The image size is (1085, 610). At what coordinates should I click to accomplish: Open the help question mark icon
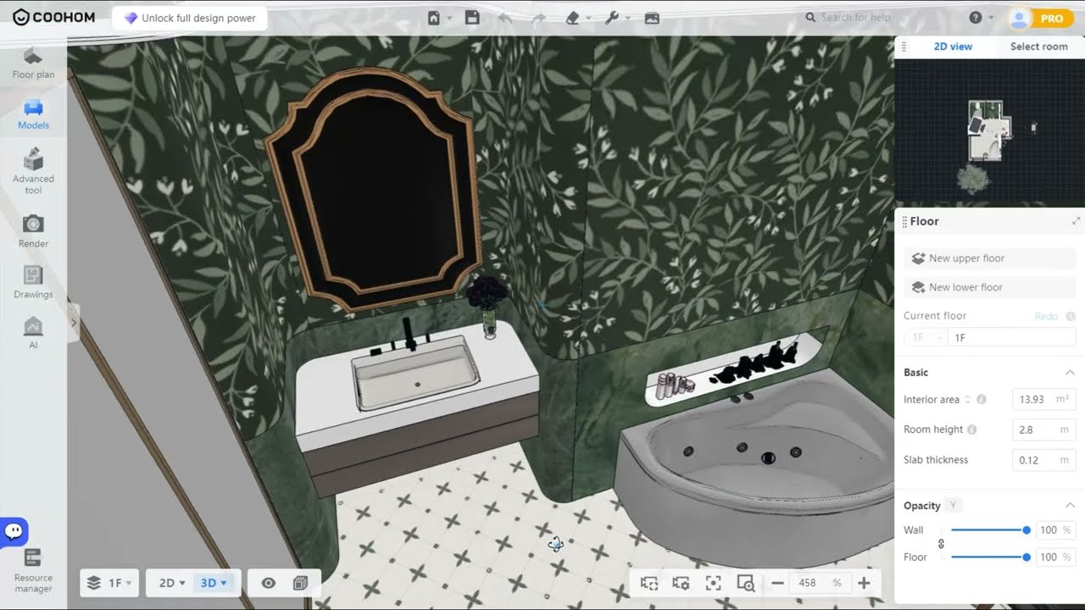point(976,18)
